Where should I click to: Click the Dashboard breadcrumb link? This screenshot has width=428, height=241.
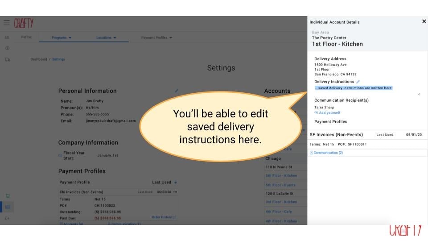pos(38,59)
